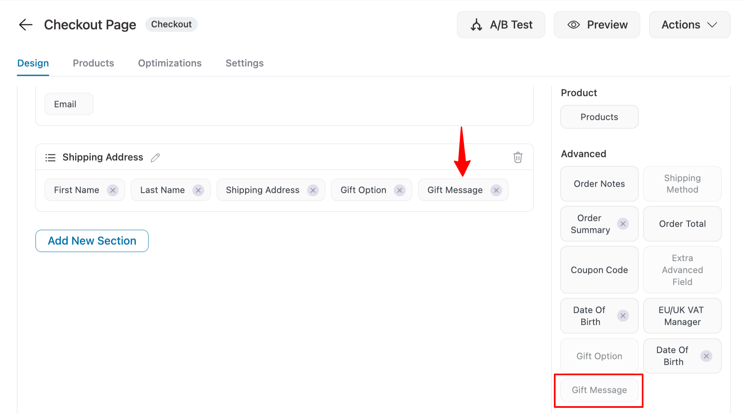Click the A/B Test split icon
This screenshot has height=414, width=745.
pos(476,24)
